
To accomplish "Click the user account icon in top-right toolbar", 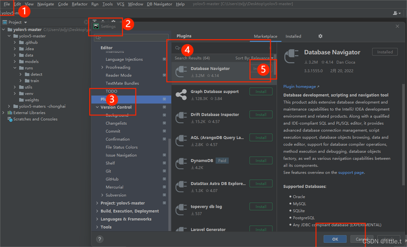I will click(397, 13).
